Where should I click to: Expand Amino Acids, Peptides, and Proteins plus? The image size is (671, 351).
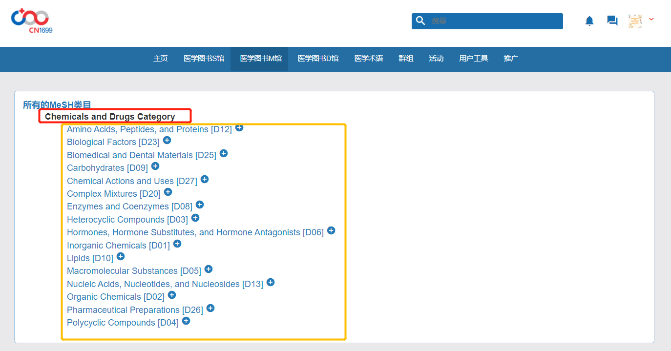pyautogui.click(x=239, y=127)
